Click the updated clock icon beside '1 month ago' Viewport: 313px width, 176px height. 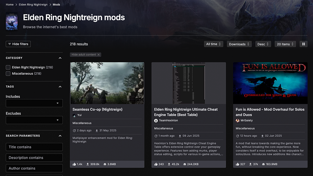(156, 136)
